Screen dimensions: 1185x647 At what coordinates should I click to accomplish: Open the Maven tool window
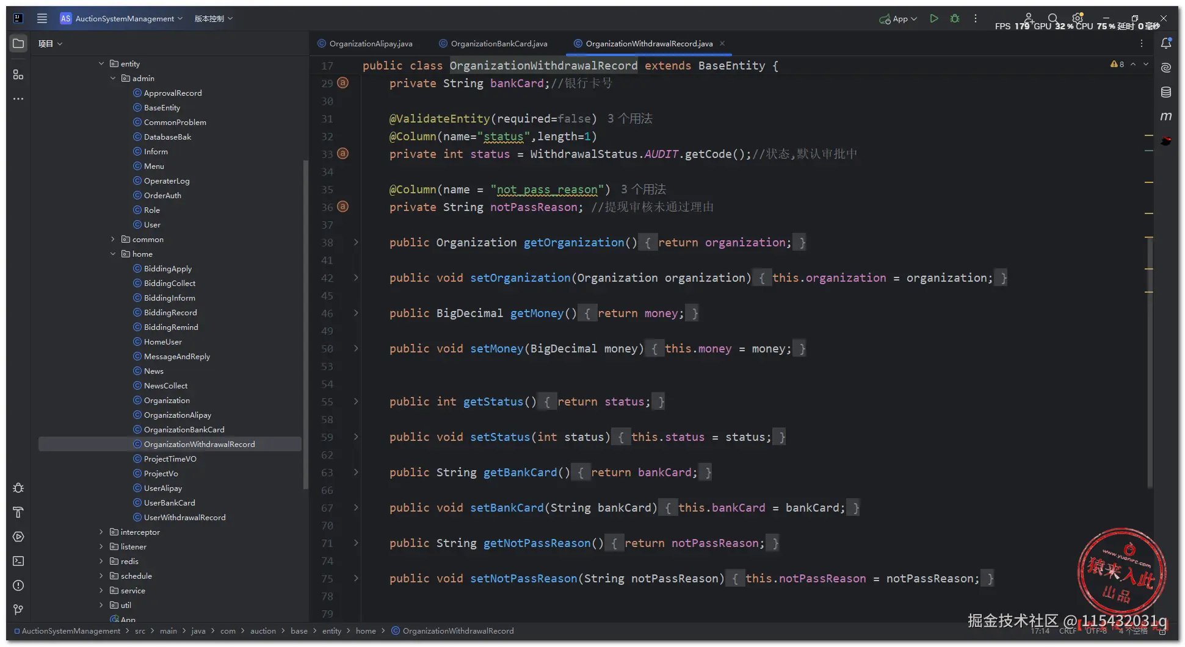coord(1166,116)
